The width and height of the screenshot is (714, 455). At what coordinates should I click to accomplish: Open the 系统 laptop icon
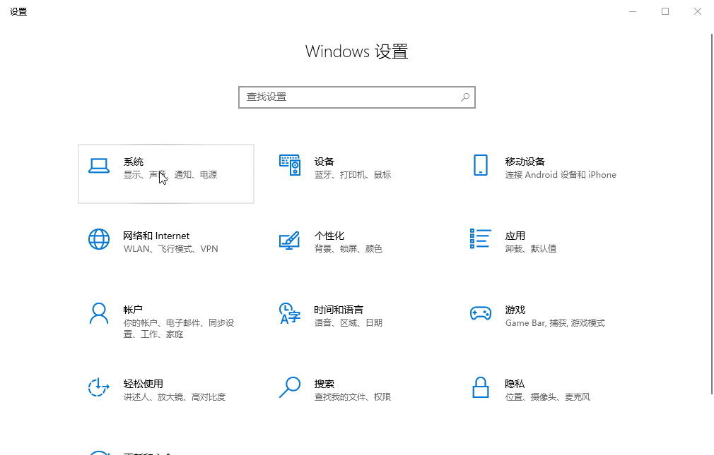click(99, 166)
